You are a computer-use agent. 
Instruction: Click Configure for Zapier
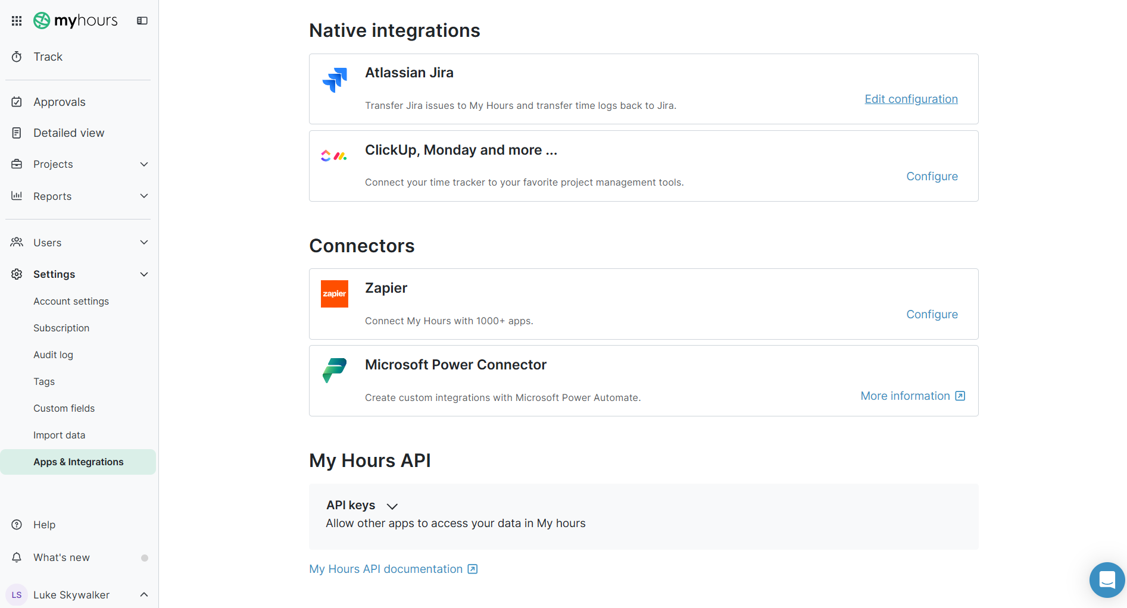pyautogui.click(x=932, y=314)
